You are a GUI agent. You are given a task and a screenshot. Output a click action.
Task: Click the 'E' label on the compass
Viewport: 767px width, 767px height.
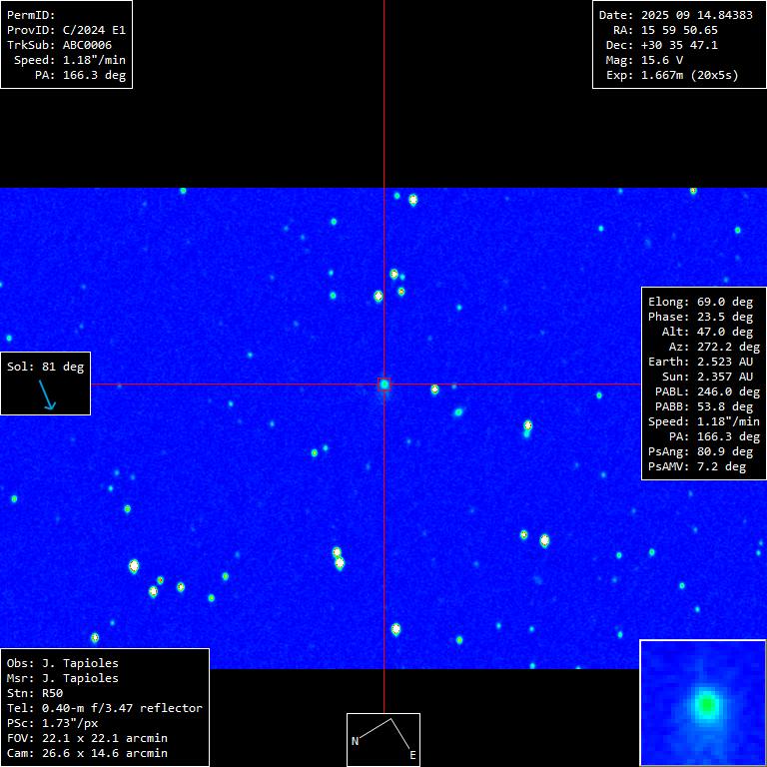pyautogui.click(x=411, y=756)
